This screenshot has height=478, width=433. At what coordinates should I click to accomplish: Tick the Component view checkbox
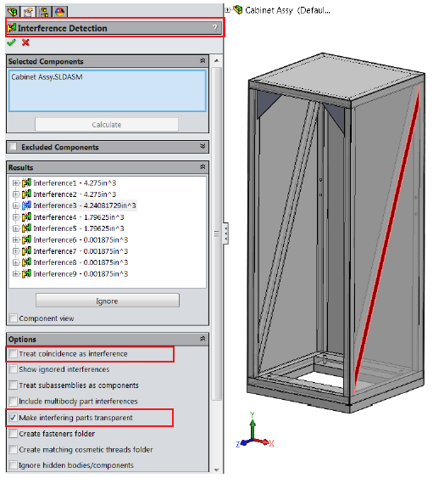(x=13, y=318)
